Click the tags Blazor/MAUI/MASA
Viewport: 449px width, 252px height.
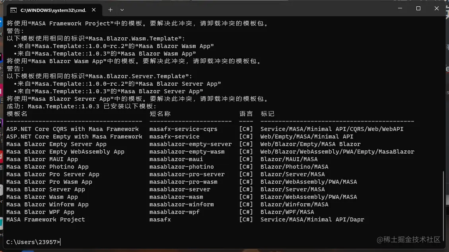(x=289, y=159)
